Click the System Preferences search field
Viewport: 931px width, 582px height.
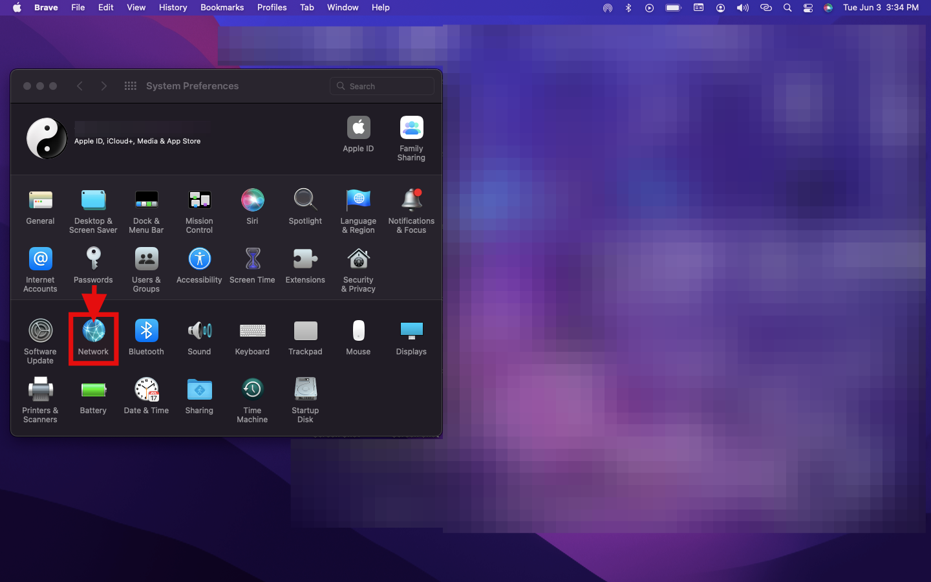pos(382,86)
